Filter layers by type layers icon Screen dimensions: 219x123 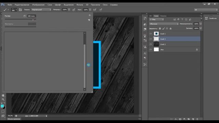pyautogui.click(x=182, y=19)
